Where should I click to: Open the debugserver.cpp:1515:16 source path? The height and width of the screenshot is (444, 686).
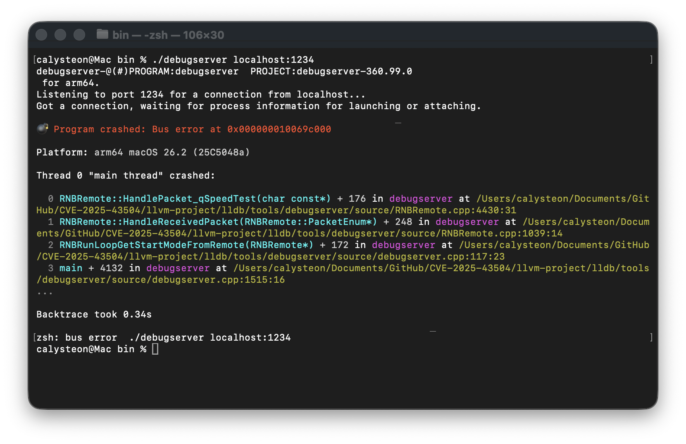click(x=160, y=280)
